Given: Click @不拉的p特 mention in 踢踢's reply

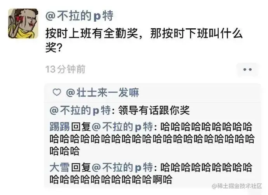Looking at the screenshot, I should point(122,127).
